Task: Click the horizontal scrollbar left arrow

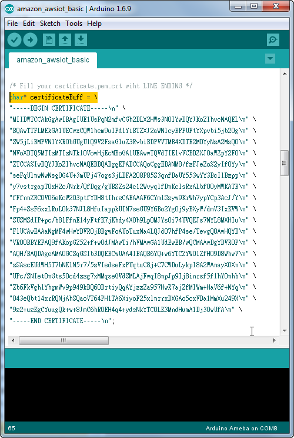Action: [13, 340]
